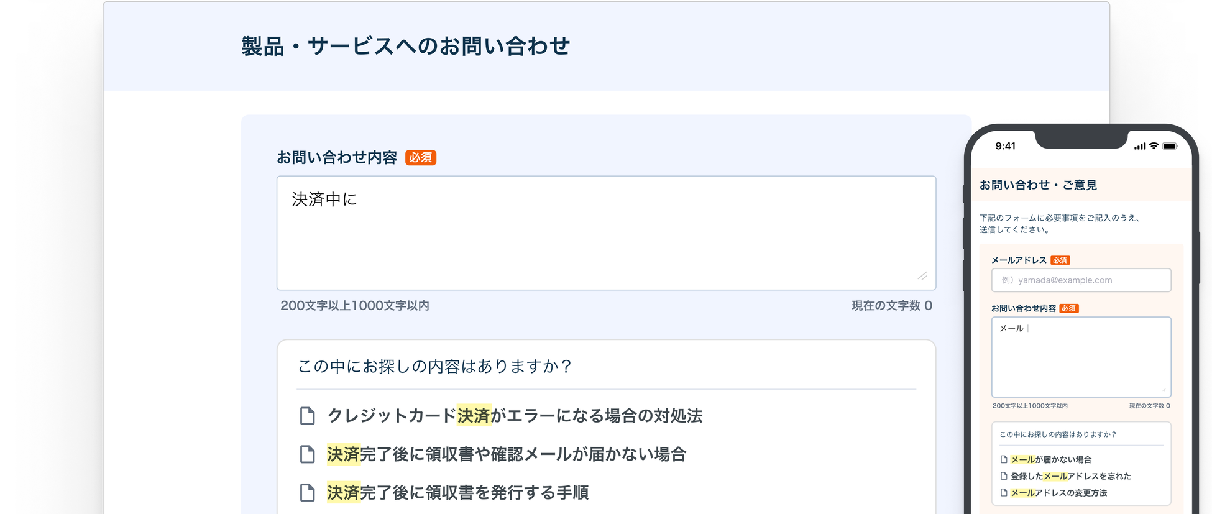Click document icon next to 登録したメールアドレスを忘れた
1212x514 pixels.
1004,476
